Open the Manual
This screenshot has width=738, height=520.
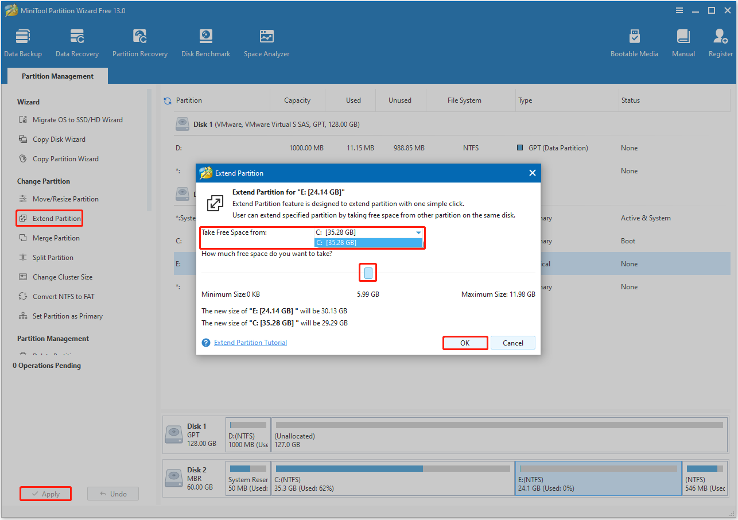pos(683,41)
